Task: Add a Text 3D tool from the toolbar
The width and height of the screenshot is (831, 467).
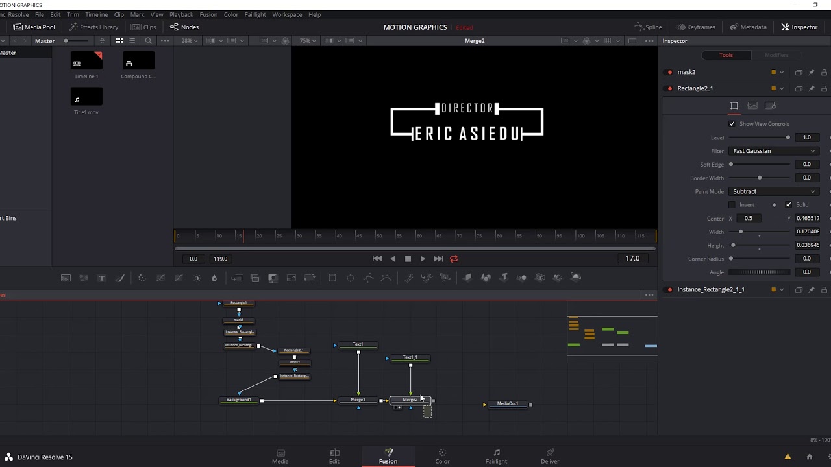Action: [x=504, y=278]
